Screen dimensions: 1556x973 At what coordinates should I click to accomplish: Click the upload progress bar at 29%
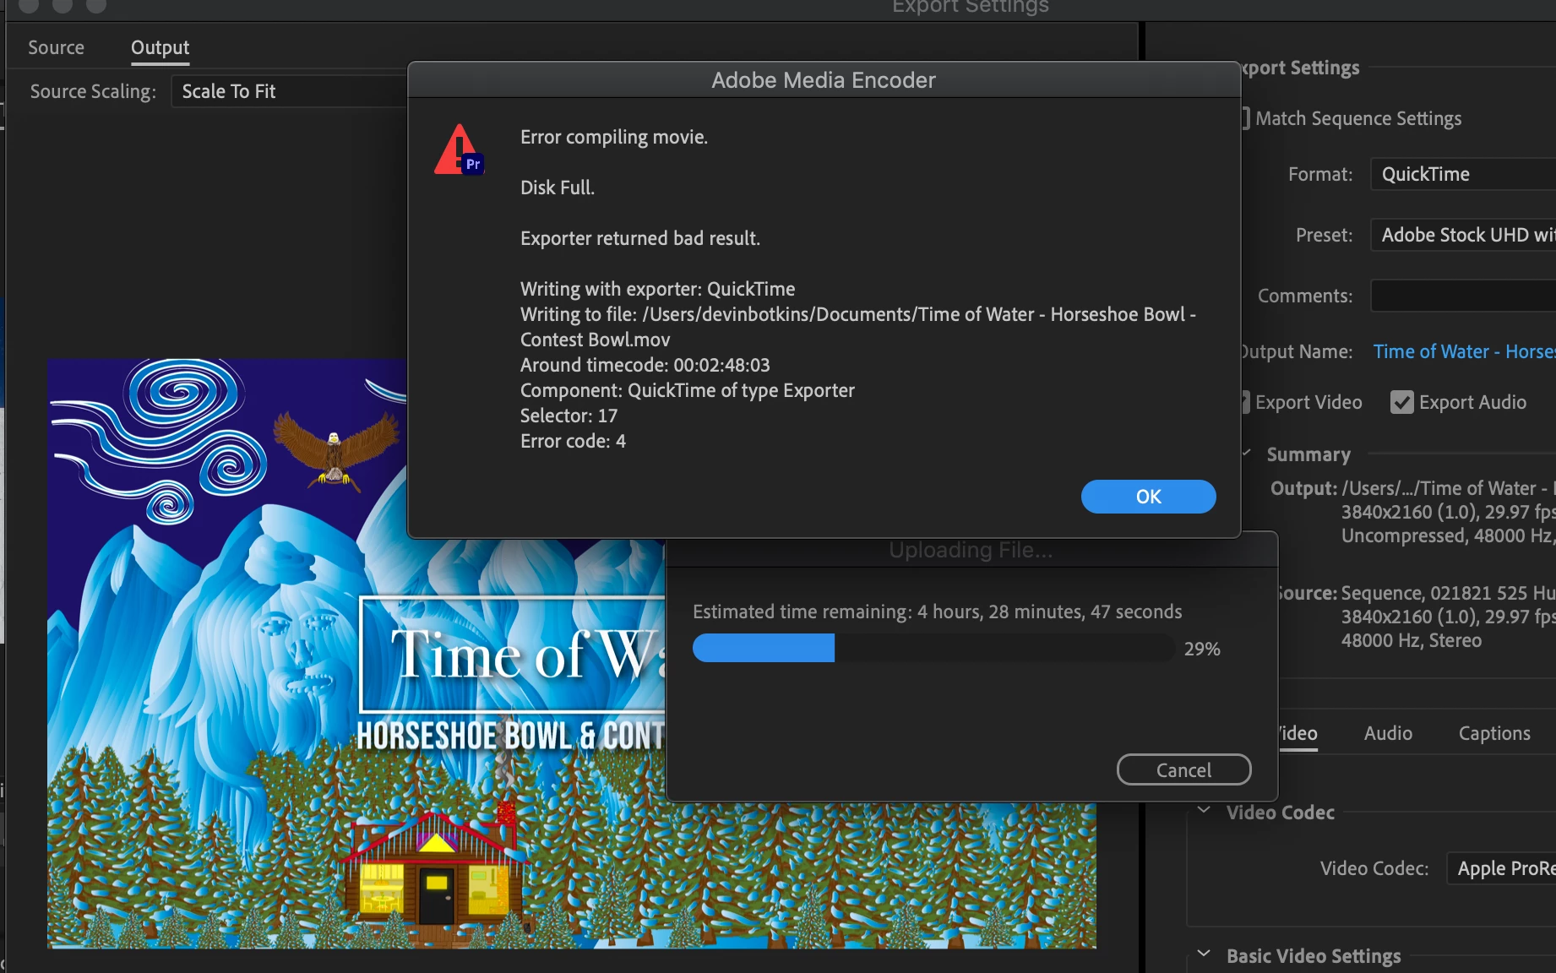click(x=933, y=648)
